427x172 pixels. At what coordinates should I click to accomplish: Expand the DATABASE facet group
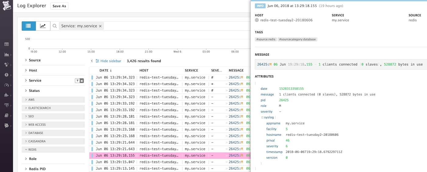(x=53, y=133)
